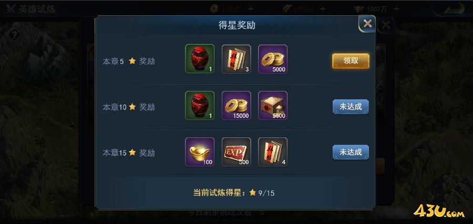Click the back arrow in top right corner

click(x=449, y=8)
